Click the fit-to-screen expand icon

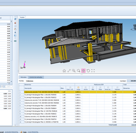pyautogui.click(x=93, y=71)
